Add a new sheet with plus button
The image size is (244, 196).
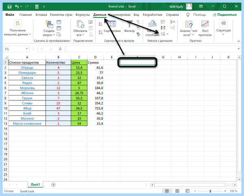(53, 185)
